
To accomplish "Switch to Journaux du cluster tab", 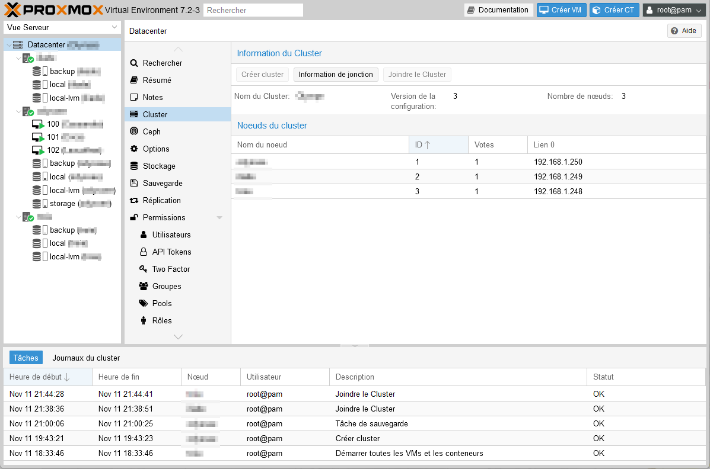I will coord(86,358).
